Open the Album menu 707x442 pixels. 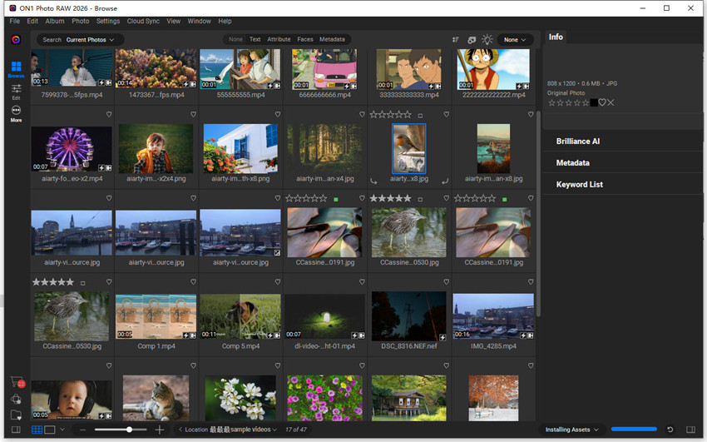pos(55,21)
